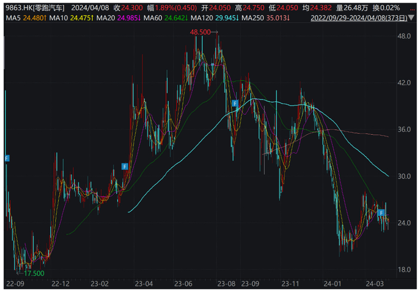Screen dimensions: 419x291
Task: Click the turnover value 换0.02%
Action: click(x=386, y=8)
